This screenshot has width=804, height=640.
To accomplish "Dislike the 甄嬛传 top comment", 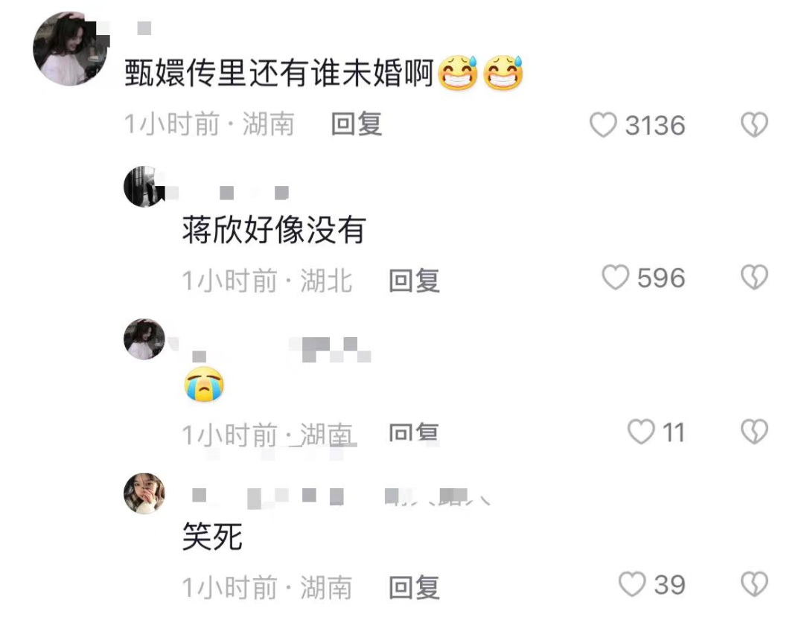I will [x=754, y=125].
